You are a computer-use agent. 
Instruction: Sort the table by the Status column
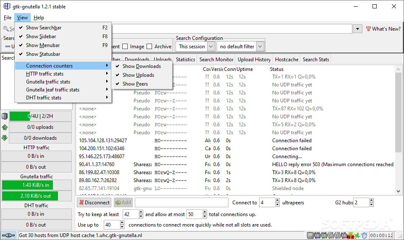click(x=331, y=69)
